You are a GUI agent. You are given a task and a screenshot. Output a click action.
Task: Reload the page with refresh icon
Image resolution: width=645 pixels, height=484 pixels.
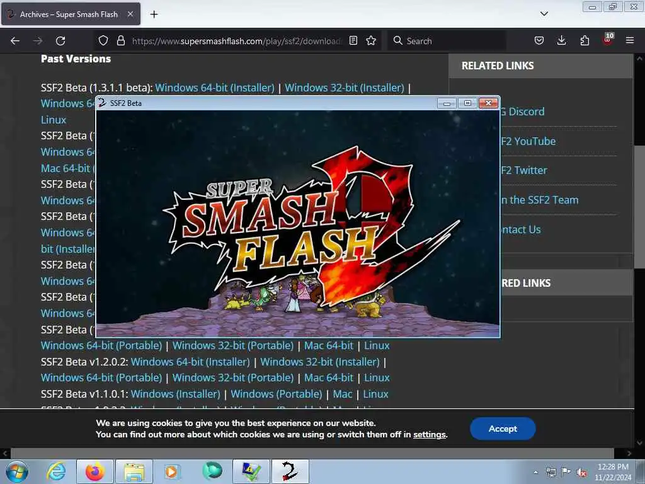60,41
